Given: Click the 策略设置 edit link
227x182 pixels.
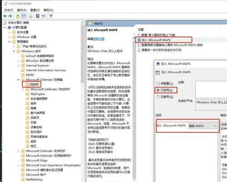Looking at the screenshot, I should [99, 39].
